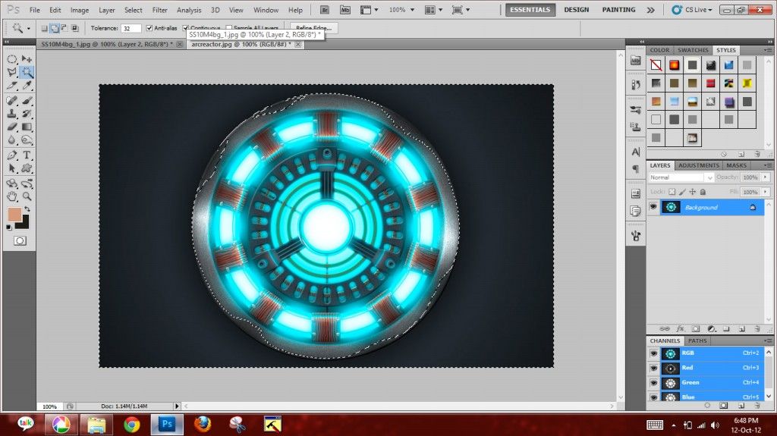Select the Pen tool
The image size is (777, 436).
coord(12,155)
